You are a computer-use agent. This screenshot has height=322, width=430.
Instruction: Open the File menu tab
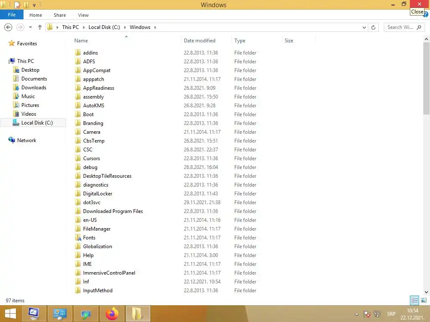(12, 15)
